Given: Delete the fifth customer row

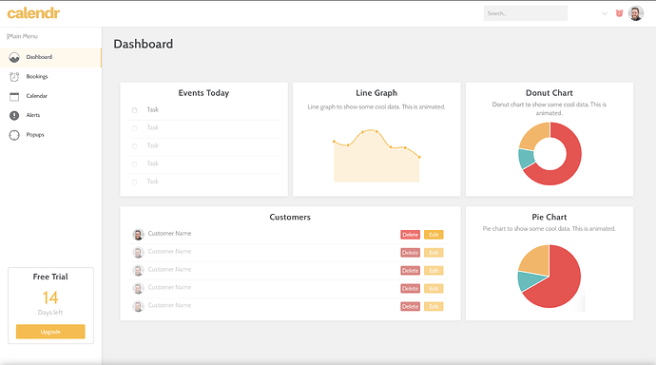Looking at the screenshot, I should (410, 306).
